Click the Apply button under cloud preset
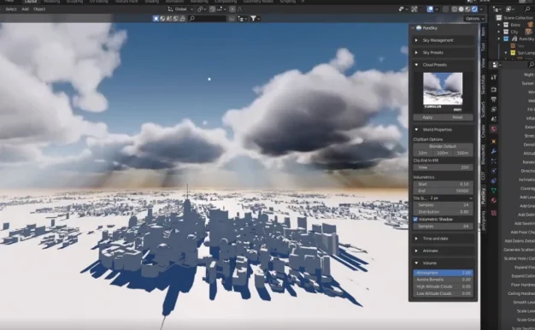535x330 pixels. pyautogui.click(x=428, y=117)
